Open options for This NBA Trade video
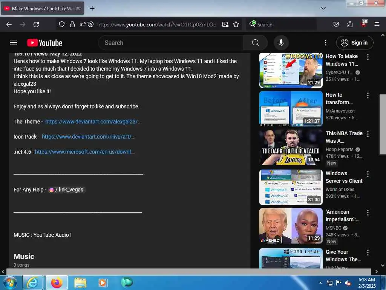The image size is (386, 290). (368, 134)
